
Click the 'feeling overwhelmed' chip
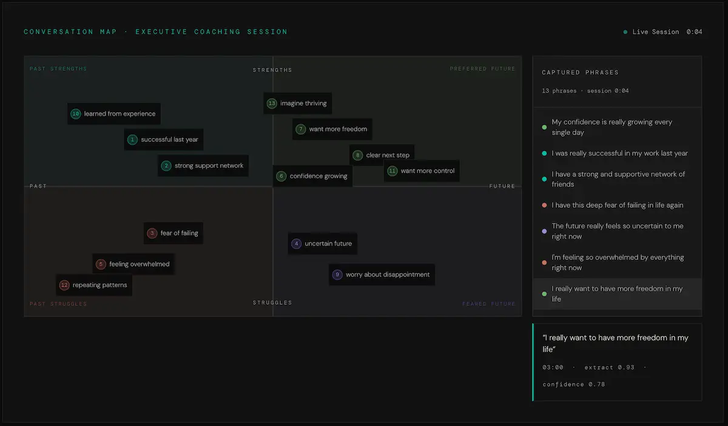click(133, 264)
